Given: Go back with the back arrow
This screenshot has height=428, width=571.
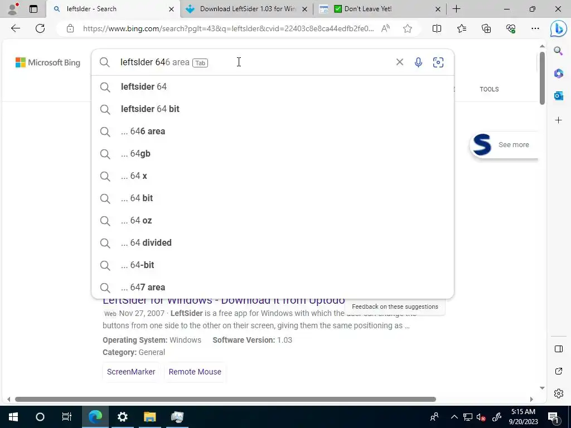Looking at the screenshot, I should click(x=15, y=28).
